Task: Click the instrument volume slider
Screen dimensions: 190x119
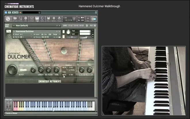Action: coord(85,37)
